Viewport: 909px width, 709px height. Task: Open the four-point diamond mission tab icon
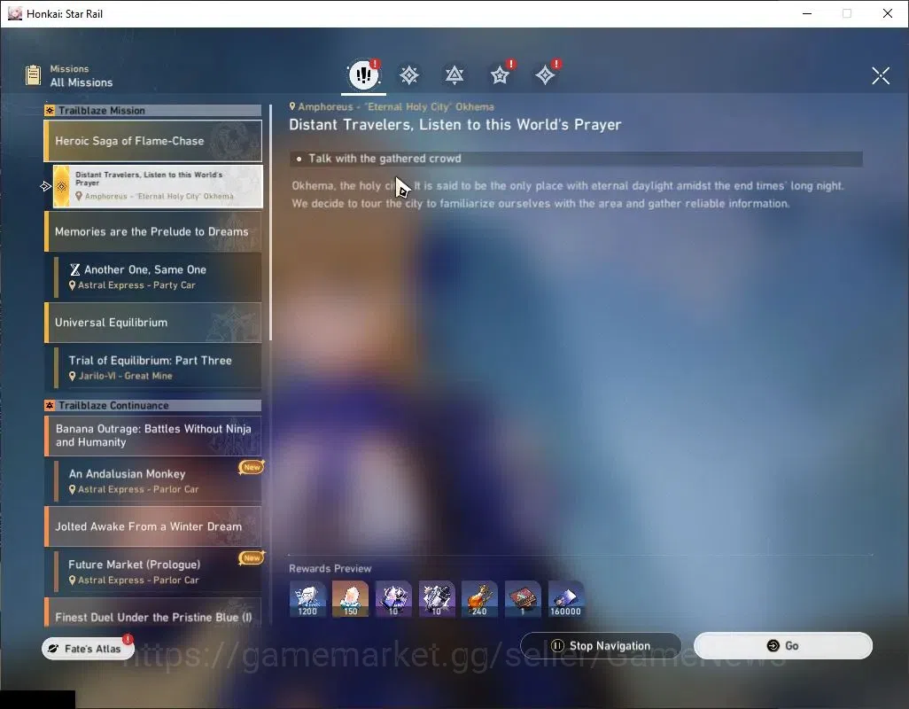pyautogui.click(x=545, y=74)
